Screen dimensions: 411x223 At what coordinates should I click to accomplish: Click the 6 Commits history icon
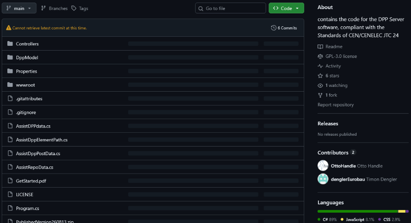[x=274, y=28]
